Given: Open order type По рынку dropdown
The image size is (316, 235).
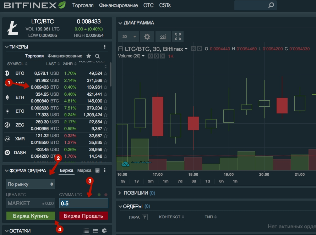Looking at the screenshot, I should click(31, 184).
